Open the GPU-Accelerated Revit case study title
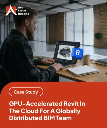Viewport: 107px width, 128px height. pos(47,111)
